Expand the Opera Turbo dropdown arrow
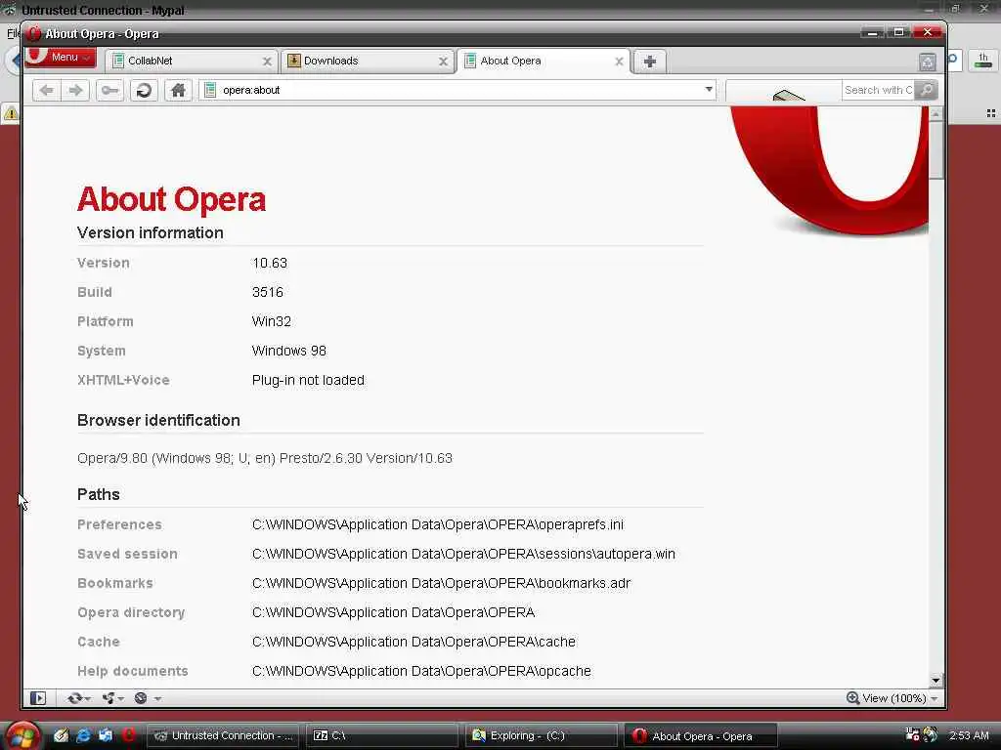Image resolution: width=1001 pixels, height=750 pixels. click(x=157, y=699)
